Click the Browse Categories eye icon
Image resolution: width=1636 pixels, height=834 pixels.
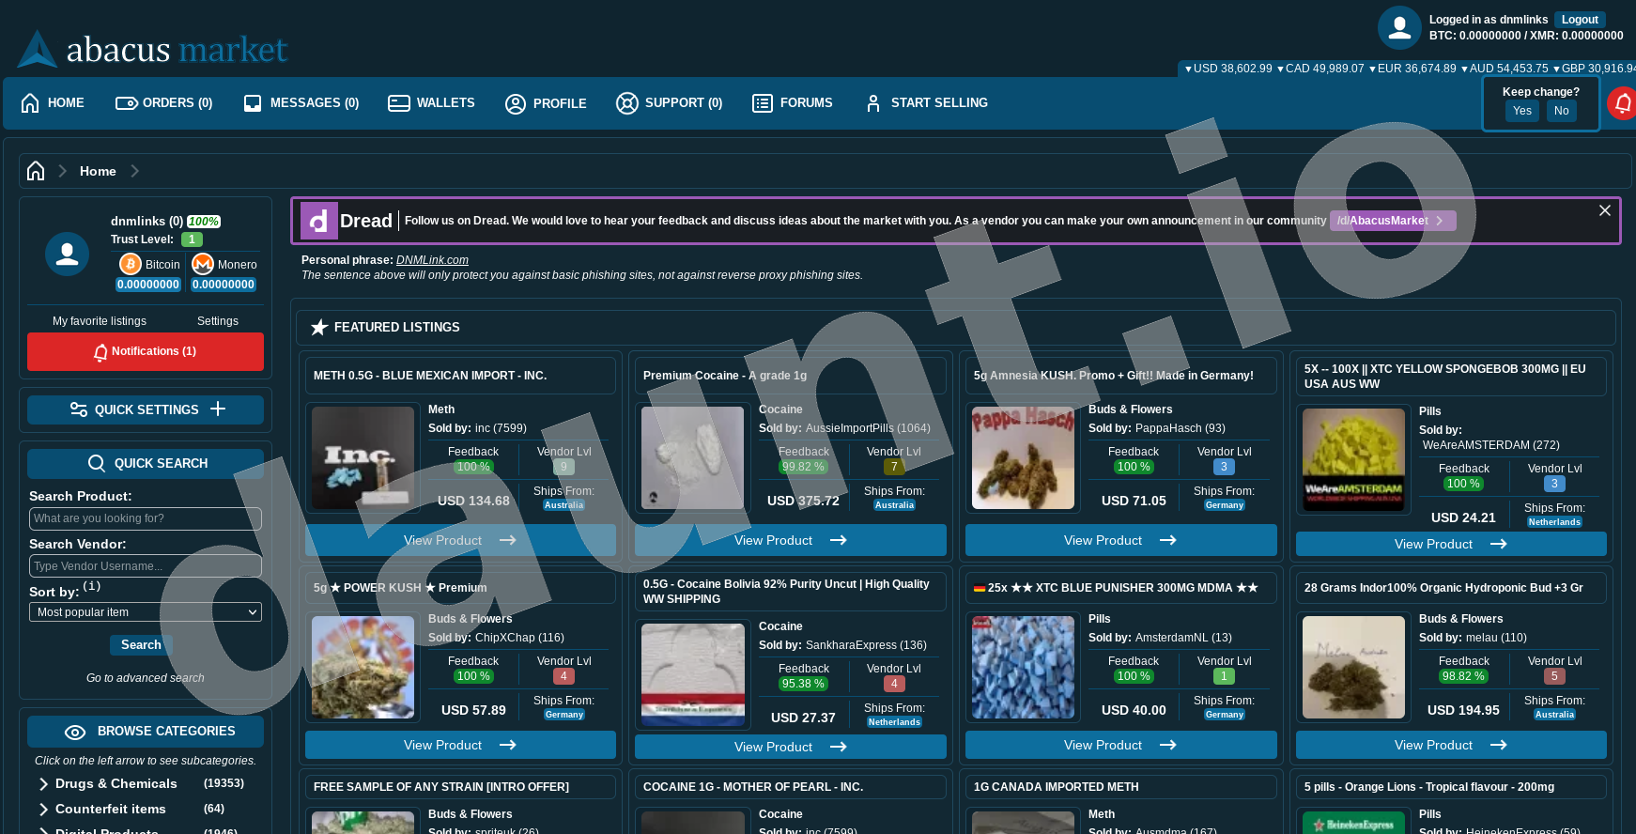75,732
